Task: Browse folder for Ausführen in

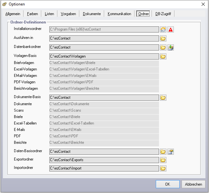Action: pos(163,39)
